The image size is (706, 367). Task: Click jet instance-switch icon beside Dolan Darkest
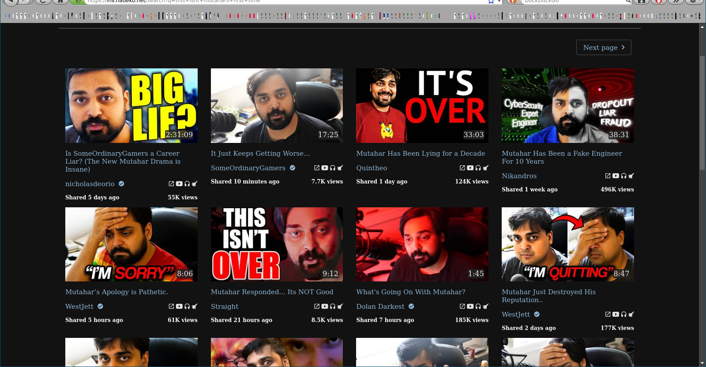486,307
